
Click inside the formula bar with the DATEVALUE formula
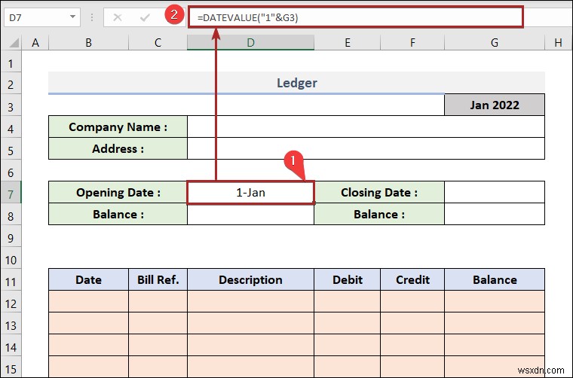pos(356,17)
